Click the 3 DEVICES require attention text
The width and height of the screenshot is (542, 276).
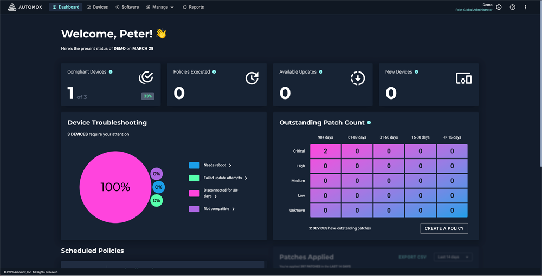click(98, 134)
